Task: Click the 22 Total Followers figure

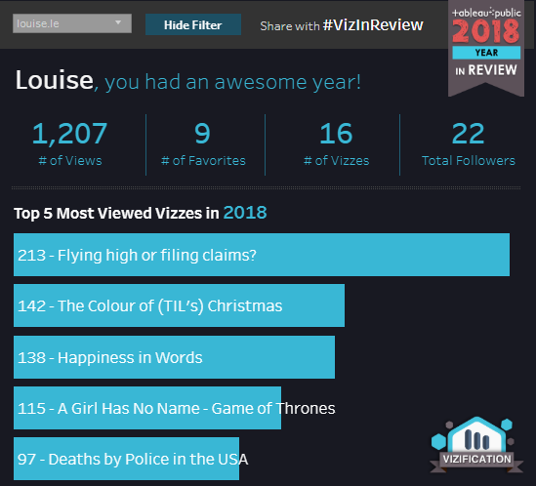Action: 468,134
